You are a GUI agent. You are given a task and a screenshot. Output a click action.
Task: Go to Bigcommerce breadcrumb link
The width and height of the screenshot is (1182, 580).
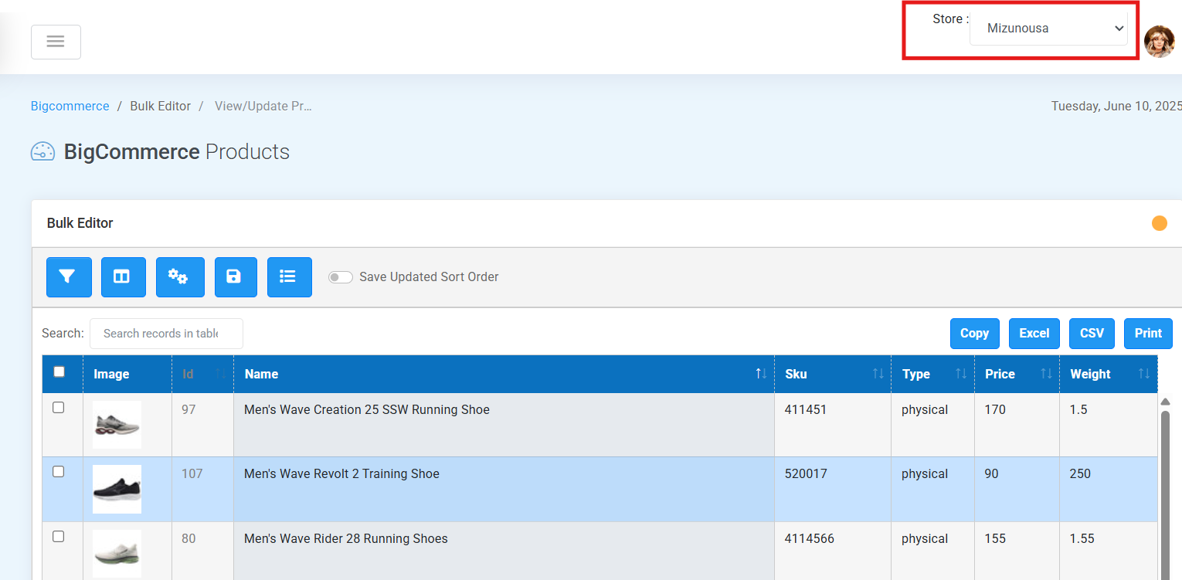point(70,106)
